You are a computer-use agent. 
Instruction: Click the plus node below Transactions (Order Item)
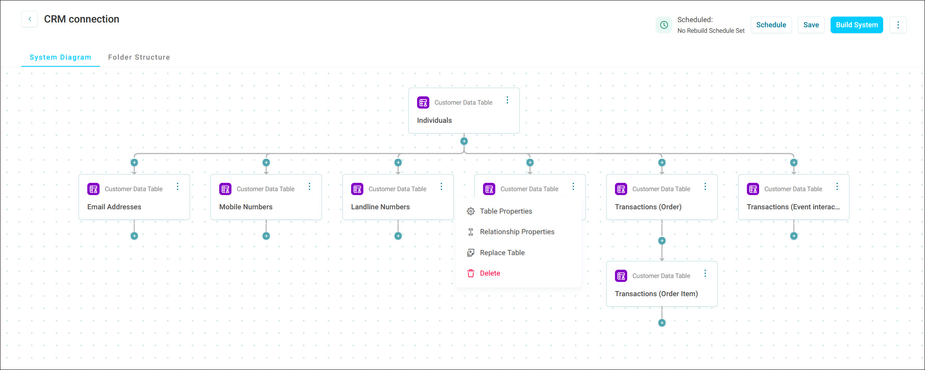click(x=662, y=323)
